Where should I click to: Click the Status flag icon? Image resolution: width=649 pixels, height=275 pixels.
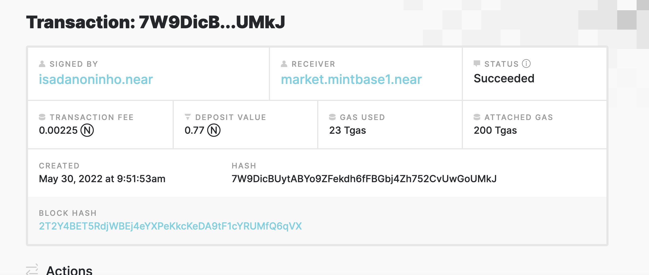click(x=477, y=64)
